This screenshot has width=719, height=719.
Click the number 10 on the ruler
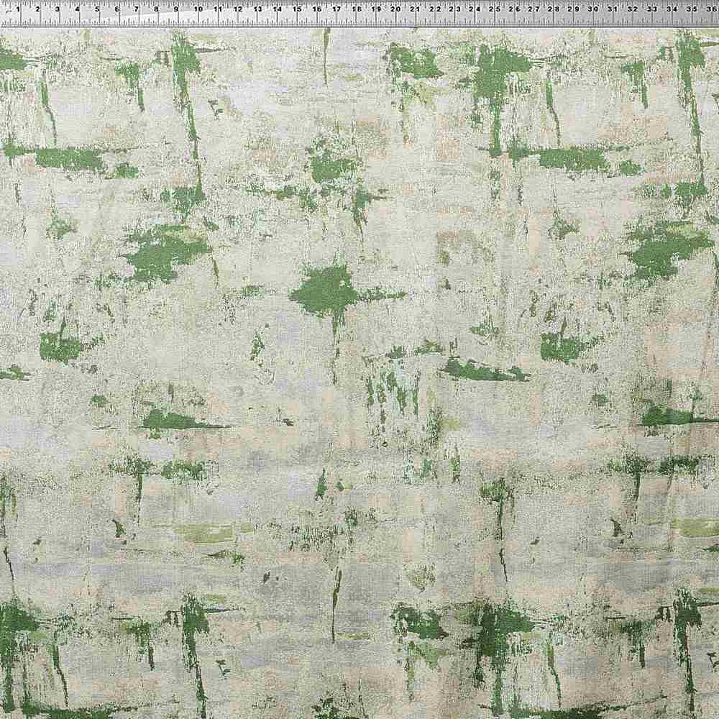(x=198, y=9)
